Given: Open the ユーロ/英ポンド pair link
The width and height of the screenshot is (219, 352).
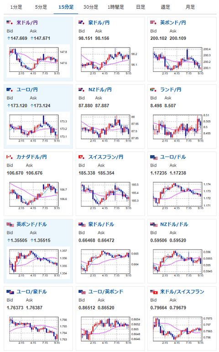Looking at the screenshot, I should [106, 292].
